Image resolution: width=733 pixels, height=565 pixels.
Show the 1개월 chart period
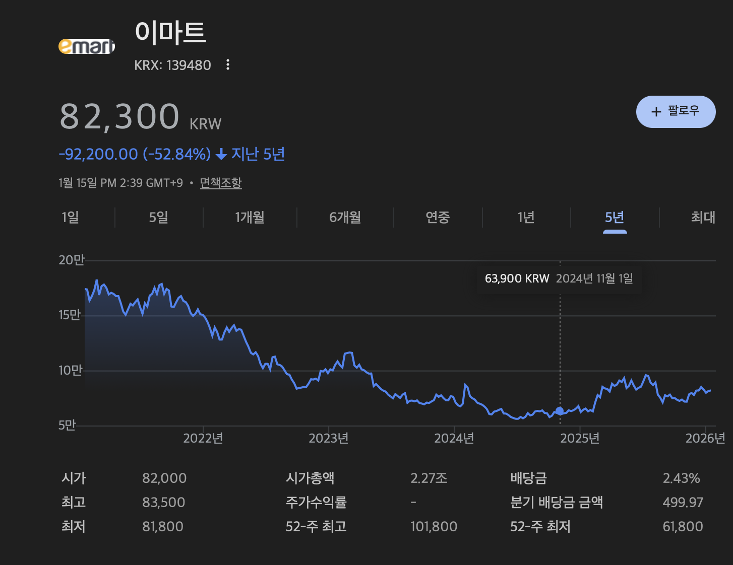tap(250, 218)
